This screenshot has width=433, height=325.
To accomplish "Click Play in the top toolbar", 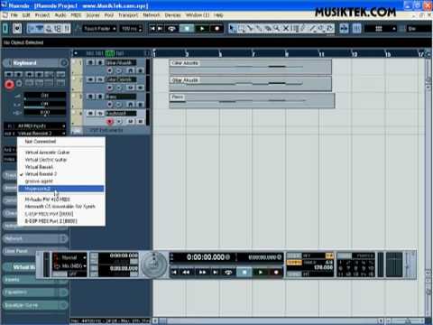I will pos(202,29).
